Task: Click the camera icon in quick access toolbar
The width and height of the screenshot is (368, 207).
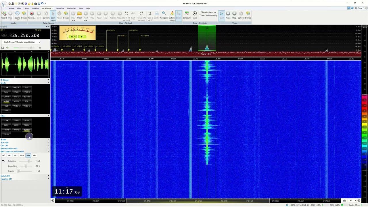Action: click(35, 3)
